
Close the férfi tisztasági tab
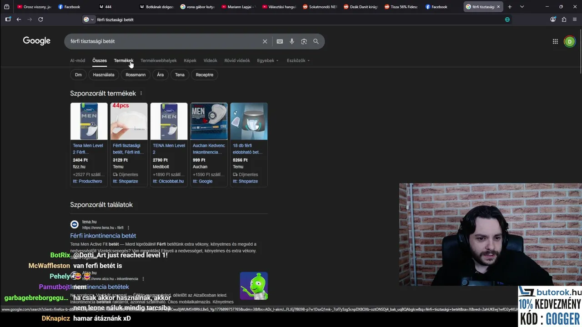[x=498, y=7]
